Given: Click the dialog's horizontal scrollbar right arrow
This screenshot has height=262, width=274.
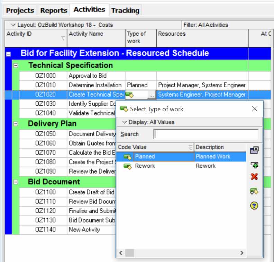Looking at the screenshot, I should click(x=242, y=253).
